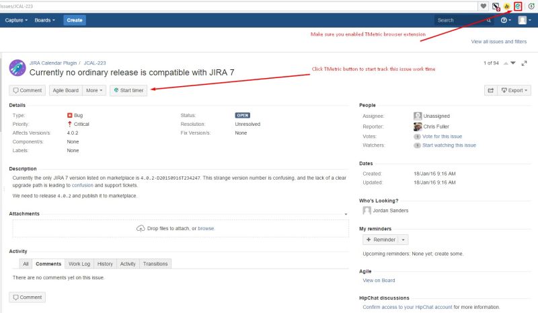Viewport: 538px width, 313px height.
Task: Click the top Comment button
Action: (x=27, y=90)
